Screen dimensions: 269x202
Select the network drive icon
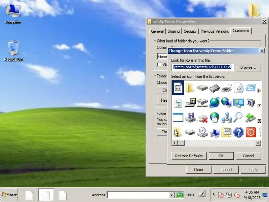[x=202, y=103]
